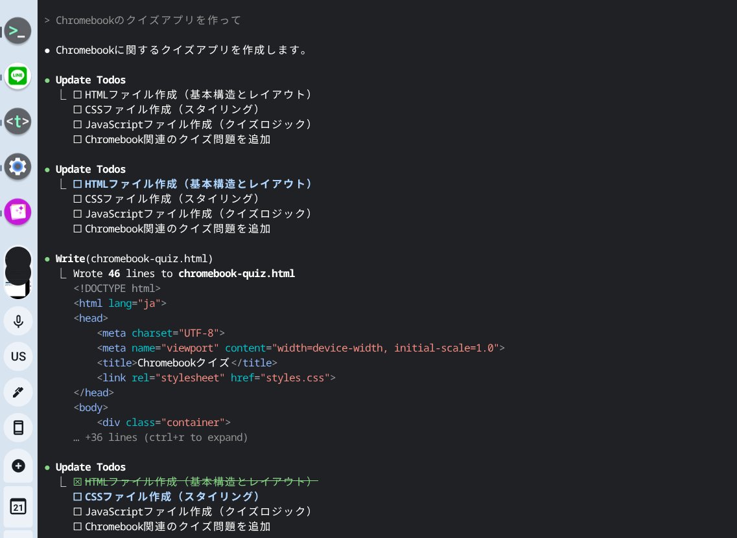Click the prompt "Chromebookのクイズアプリを作って"

tap(148, 20)
